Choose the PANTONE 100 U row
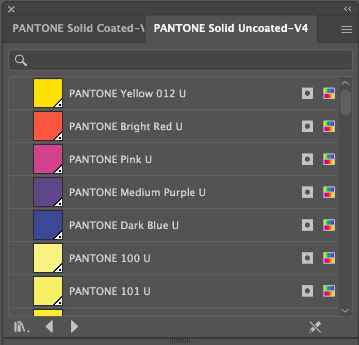 [110, 258]
